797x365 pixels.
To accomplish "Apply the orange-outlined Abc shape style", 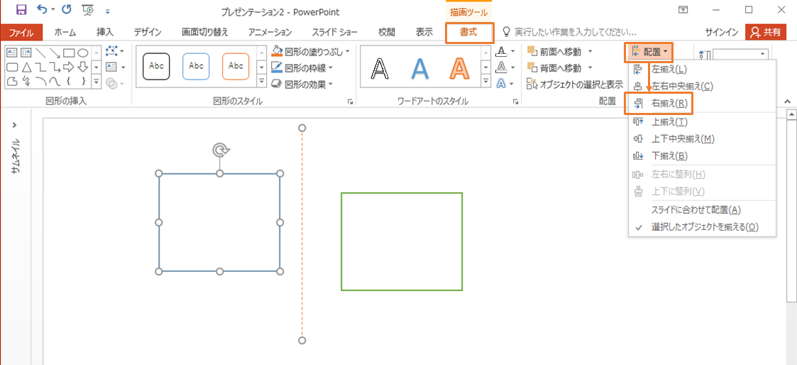I will pyautogui.click(x=236, y=67).
